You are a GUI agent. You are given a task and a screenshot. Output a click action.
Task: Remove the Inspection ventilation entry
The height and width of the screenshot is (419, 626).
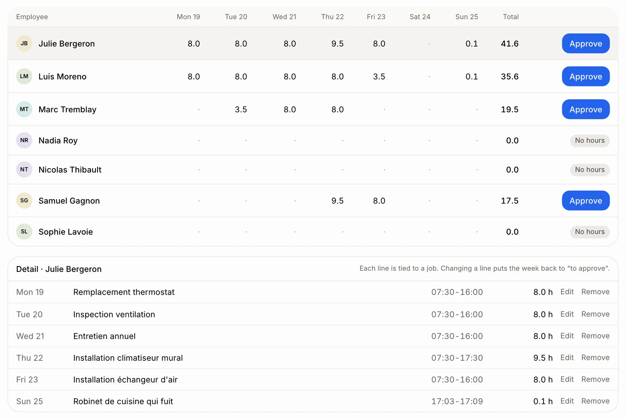click(595, 314)
